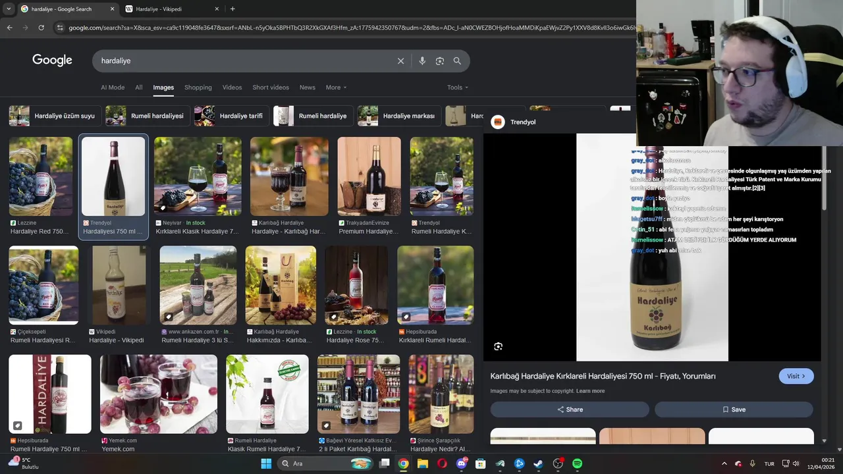Open Şirince Şarapçılık Hardaliye Nedir thumbnail

(441, 394)
